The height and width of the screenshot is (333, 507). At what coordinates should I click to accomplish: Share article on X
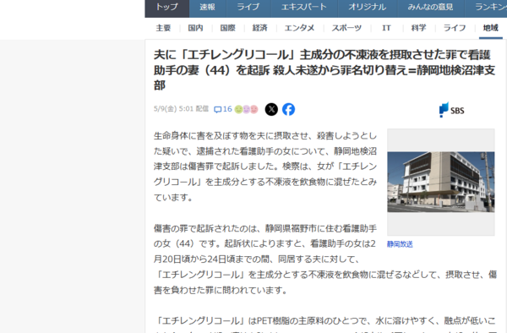271,109
